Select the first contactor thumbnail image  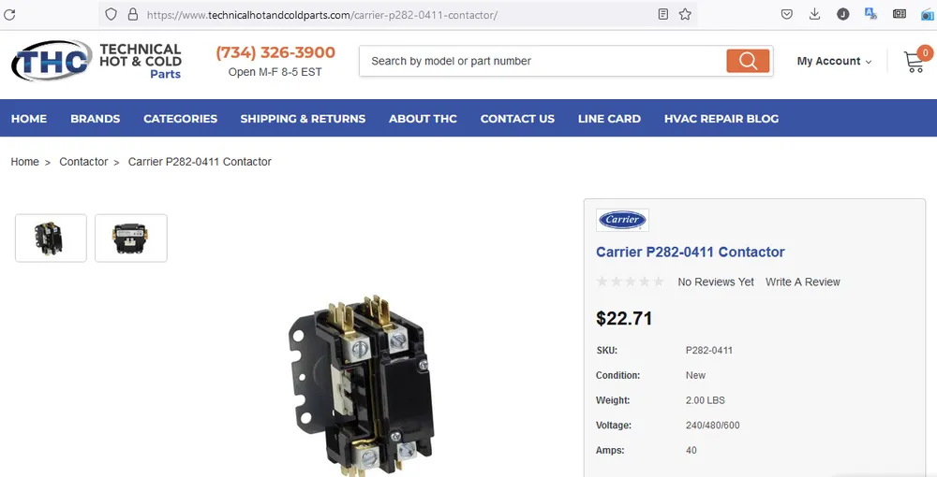[51, 238]
